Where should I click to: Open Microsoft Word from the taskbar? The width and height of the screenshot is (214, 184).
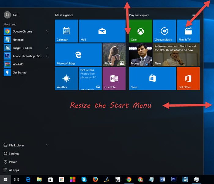(x=163, y=179)
